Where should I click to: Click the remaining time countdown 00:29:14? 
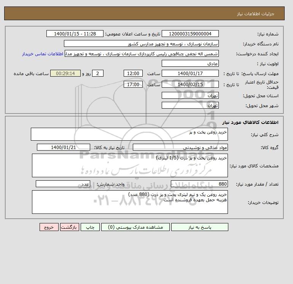click(x=65, y=74)
